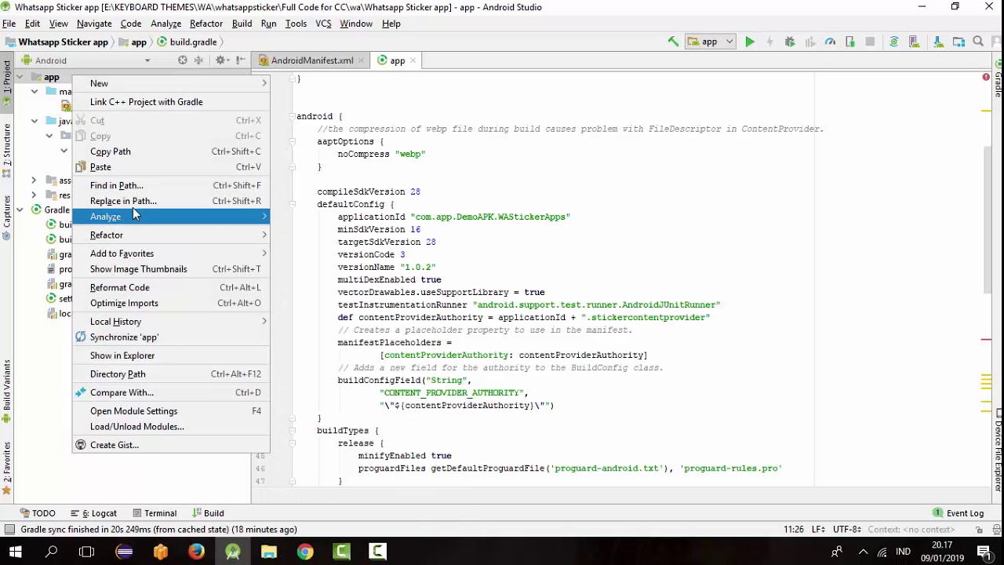Open the AVD Manager icon
Viewport: 1004px width, 565px height.
pos(915,42)
